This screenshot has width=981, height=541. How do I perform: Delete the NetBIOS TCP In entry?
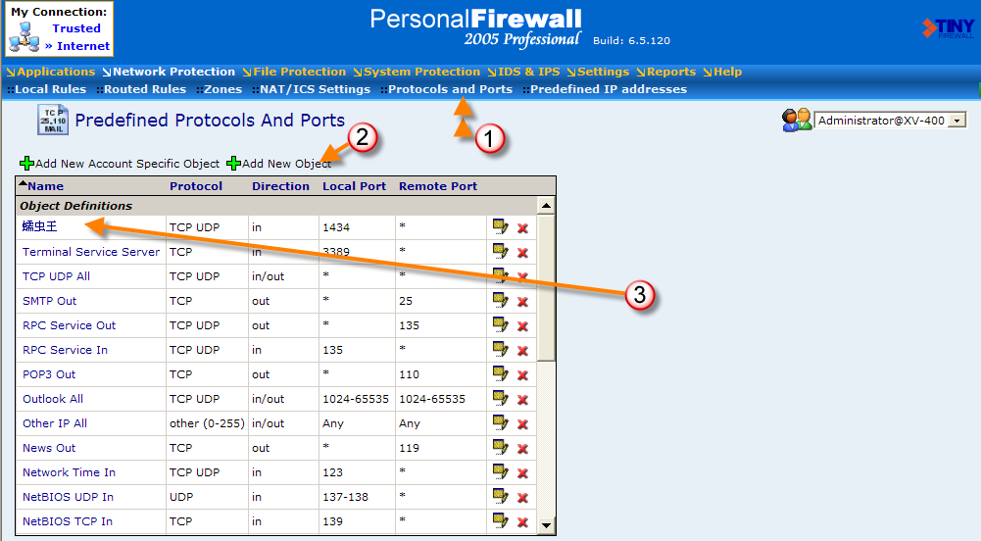pyautogui.click(x=522, y=522)
